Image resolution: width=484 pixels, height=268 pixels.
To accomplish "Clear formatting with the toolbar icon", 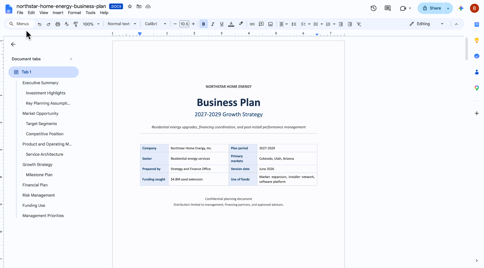I will pos(359,24).
